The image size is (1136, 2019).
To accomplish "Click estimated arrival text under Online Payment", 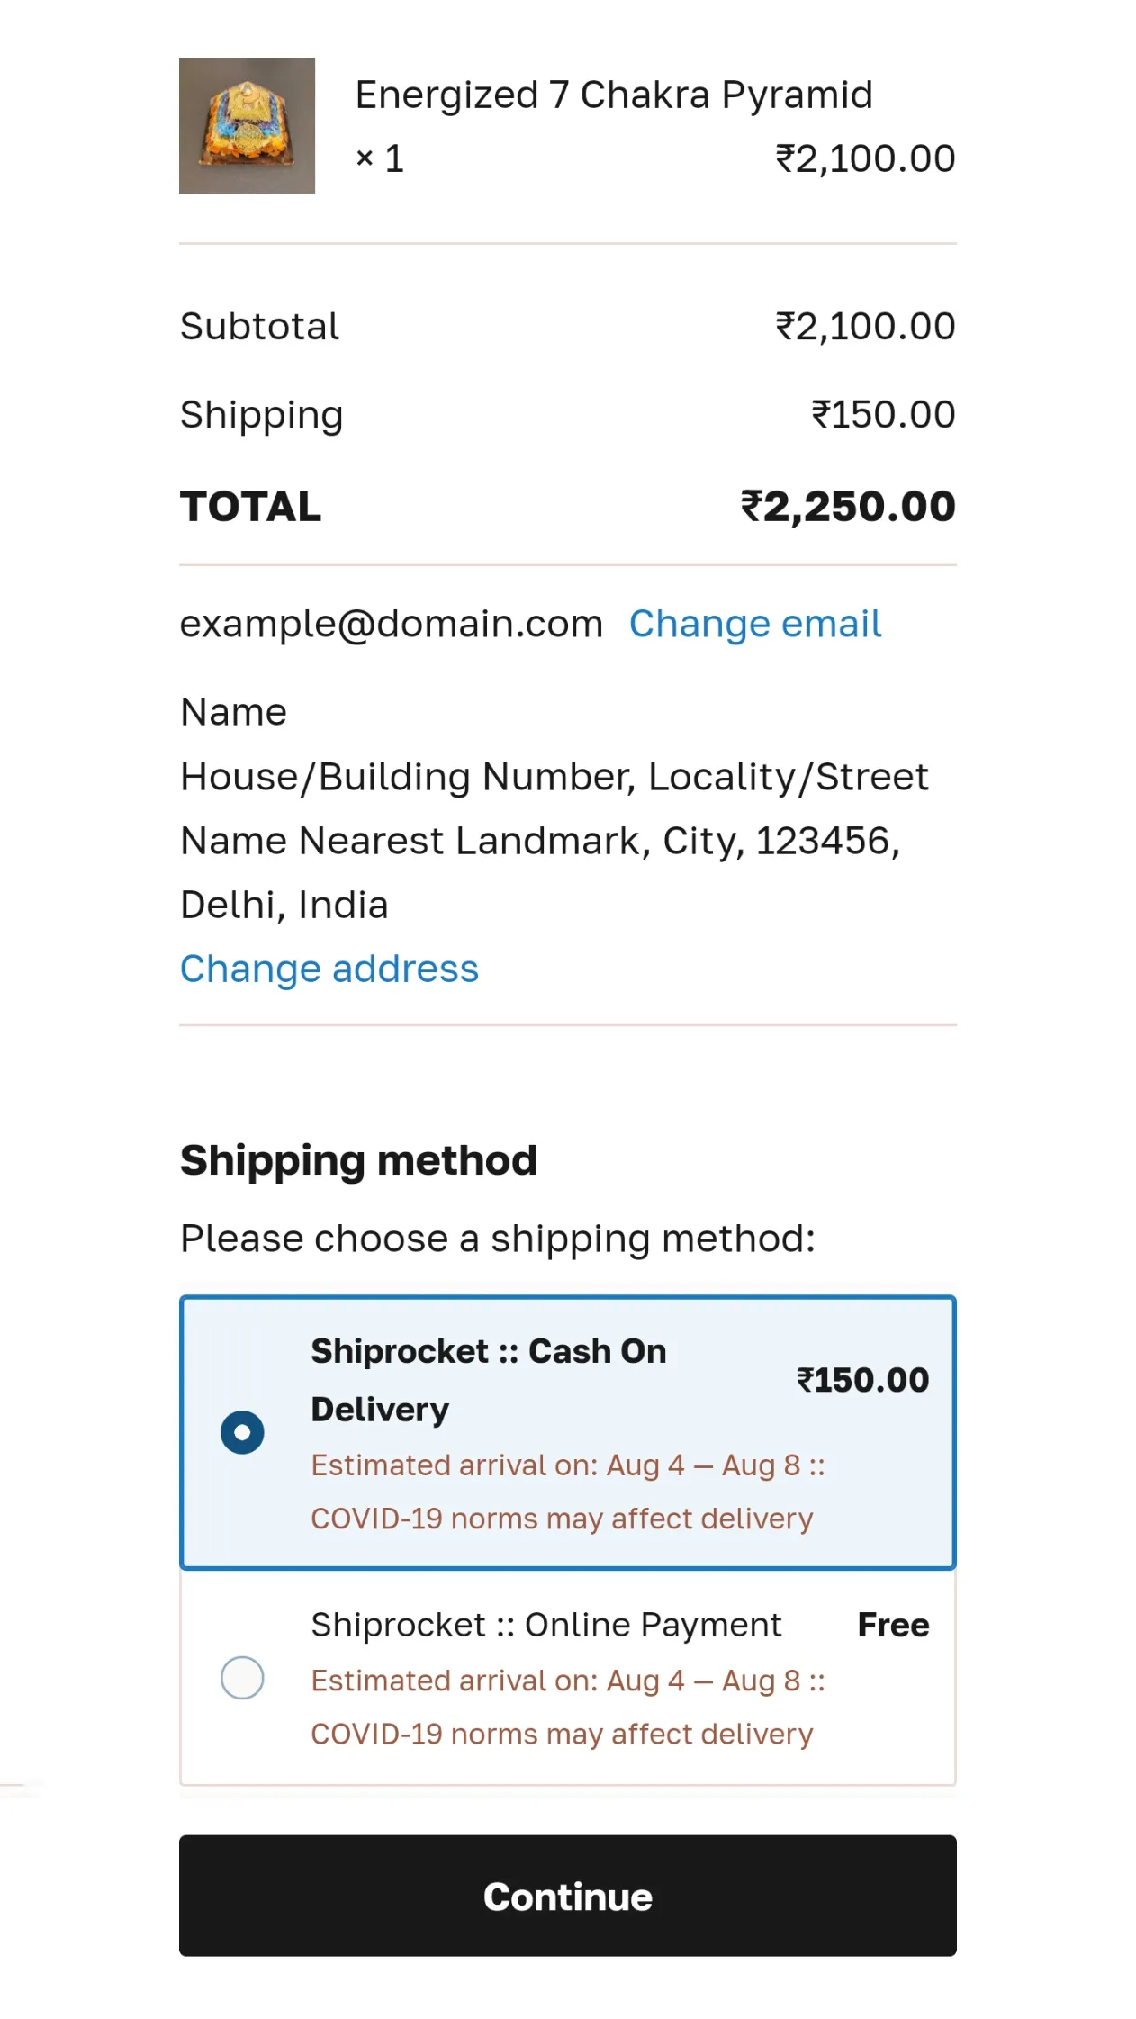I will tap(568, 1707).
